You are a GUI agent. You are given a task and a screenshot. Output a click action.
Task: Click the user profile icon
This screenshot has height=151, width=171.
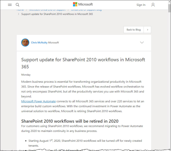(x=153, y=5)
